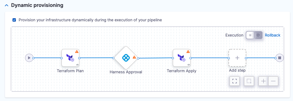293x101 pixels.
Task: Click the Execution label
Action: tap(234, 35)
